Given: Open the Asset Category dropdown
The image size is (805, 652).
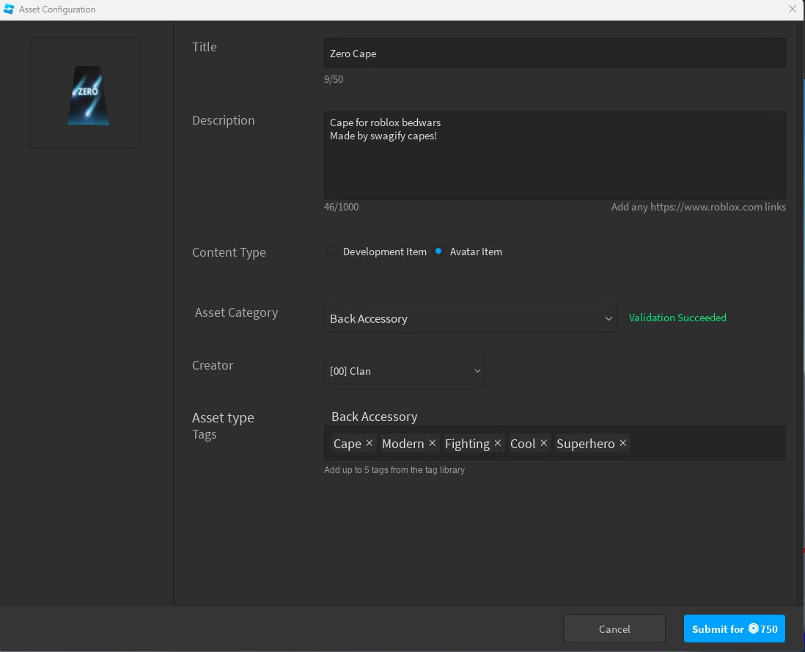Looking at the screenshot, I should click(x=470, y=318).
